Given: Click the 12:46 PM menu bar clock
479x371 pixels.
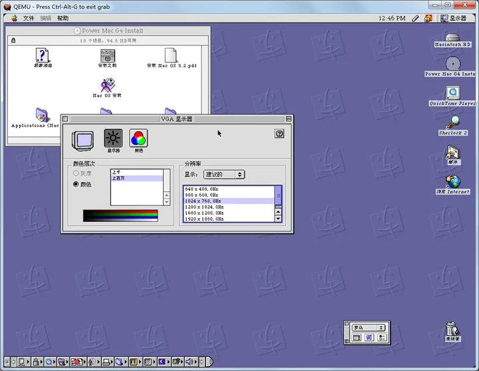Looking at the screenshot, I should click(392, 19).
